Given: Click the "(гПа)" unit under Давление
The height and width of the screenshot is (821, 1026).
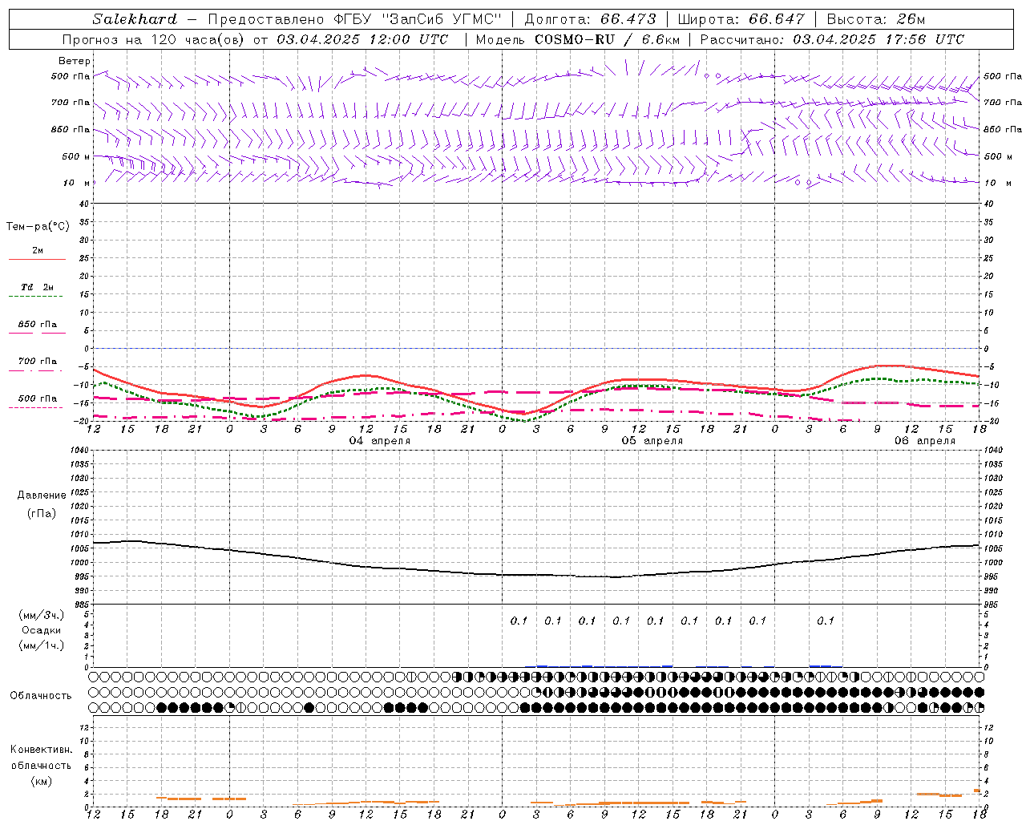Looking at the screenshot, I should (42, 513).
